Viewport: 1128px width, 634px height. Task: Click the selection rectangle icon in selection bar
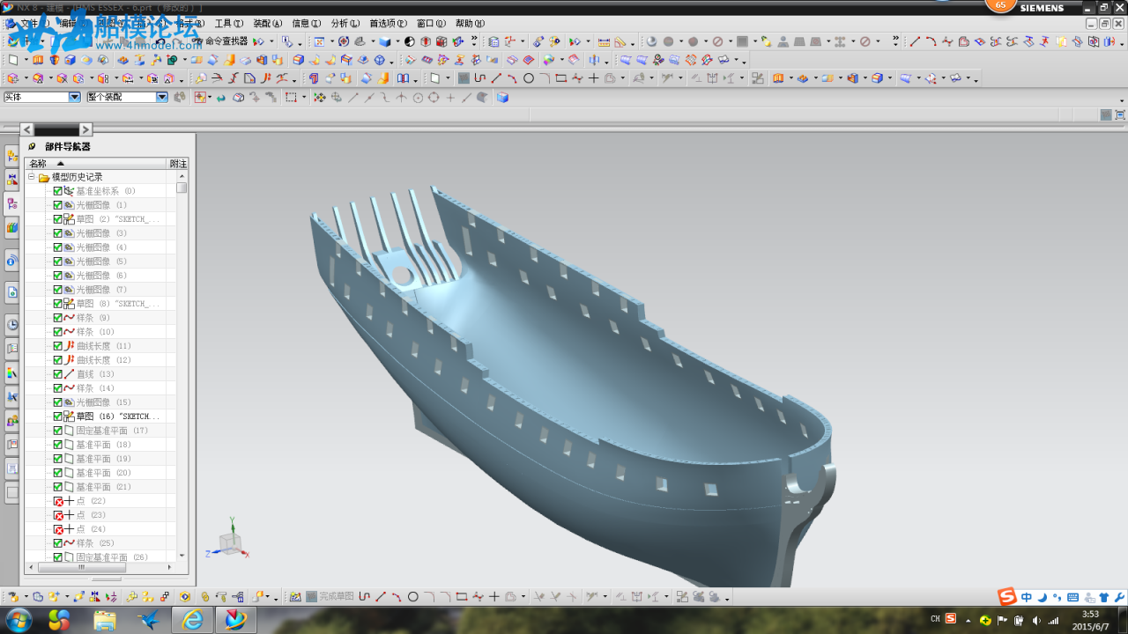291,98
